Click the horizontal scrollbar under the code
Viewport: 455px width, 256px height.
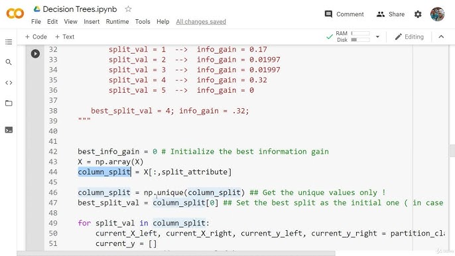click(176, 253)
